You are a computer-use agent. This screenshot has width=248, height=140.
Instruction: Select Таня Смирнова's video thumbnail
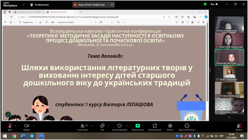229,73
